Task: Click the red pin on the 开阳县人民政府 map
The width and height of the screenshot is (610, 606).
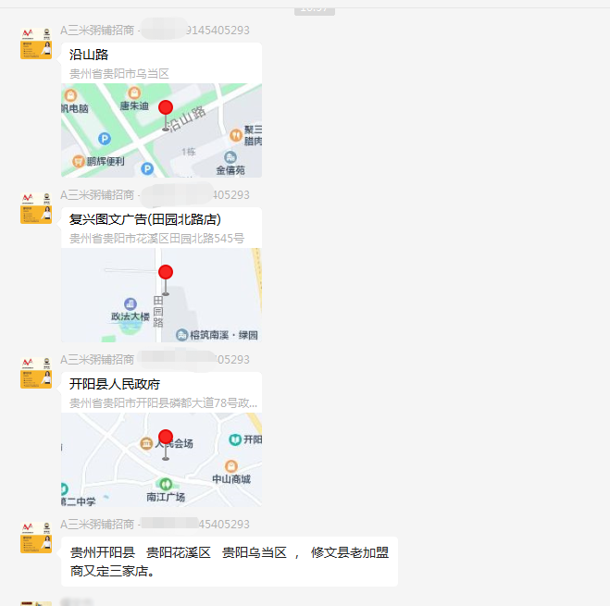Action: tap(166, 439)
